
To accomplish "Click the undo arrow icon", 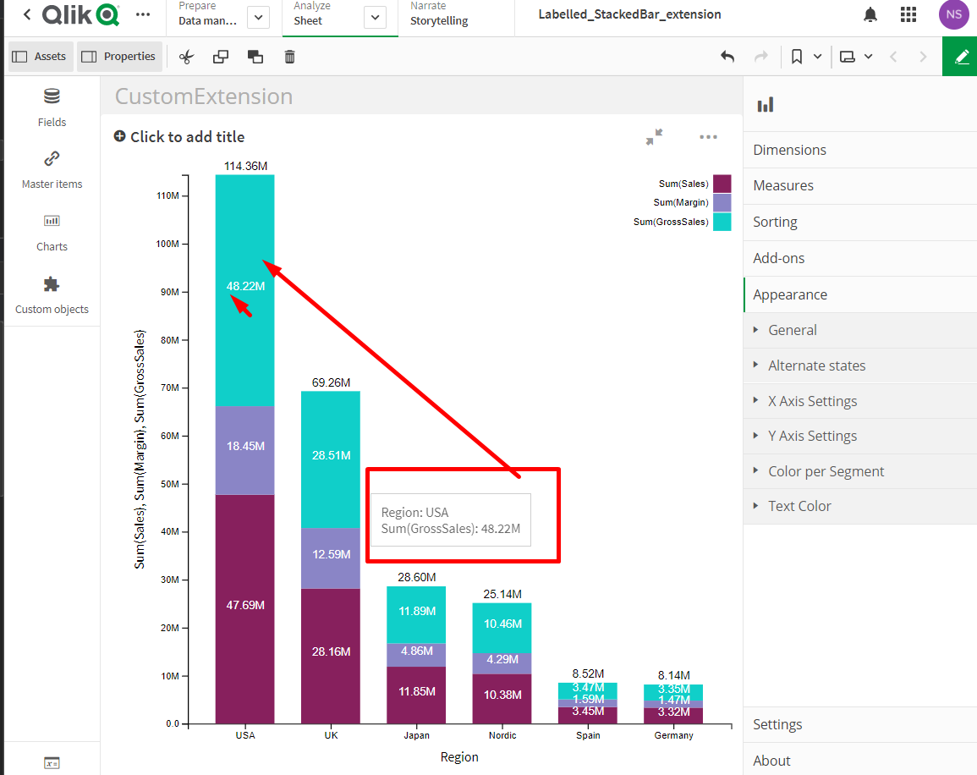I will (727, 57).
